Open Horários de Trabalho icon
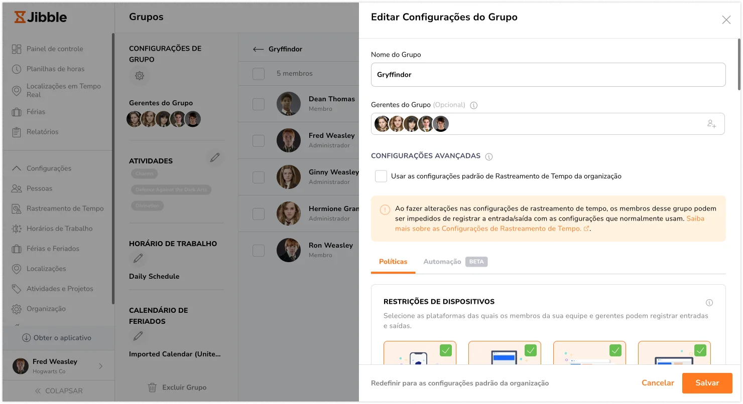This screenshot has height=404, width=743. coord(17,229)
